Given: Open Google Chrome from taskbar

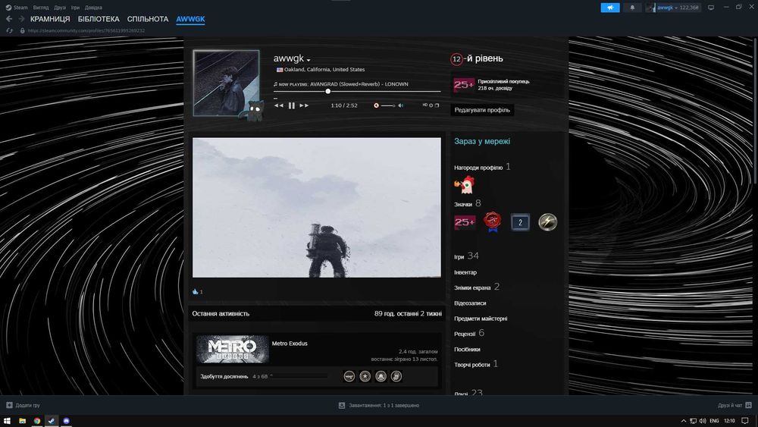Looking at the screenshot, I should [36, 421].
